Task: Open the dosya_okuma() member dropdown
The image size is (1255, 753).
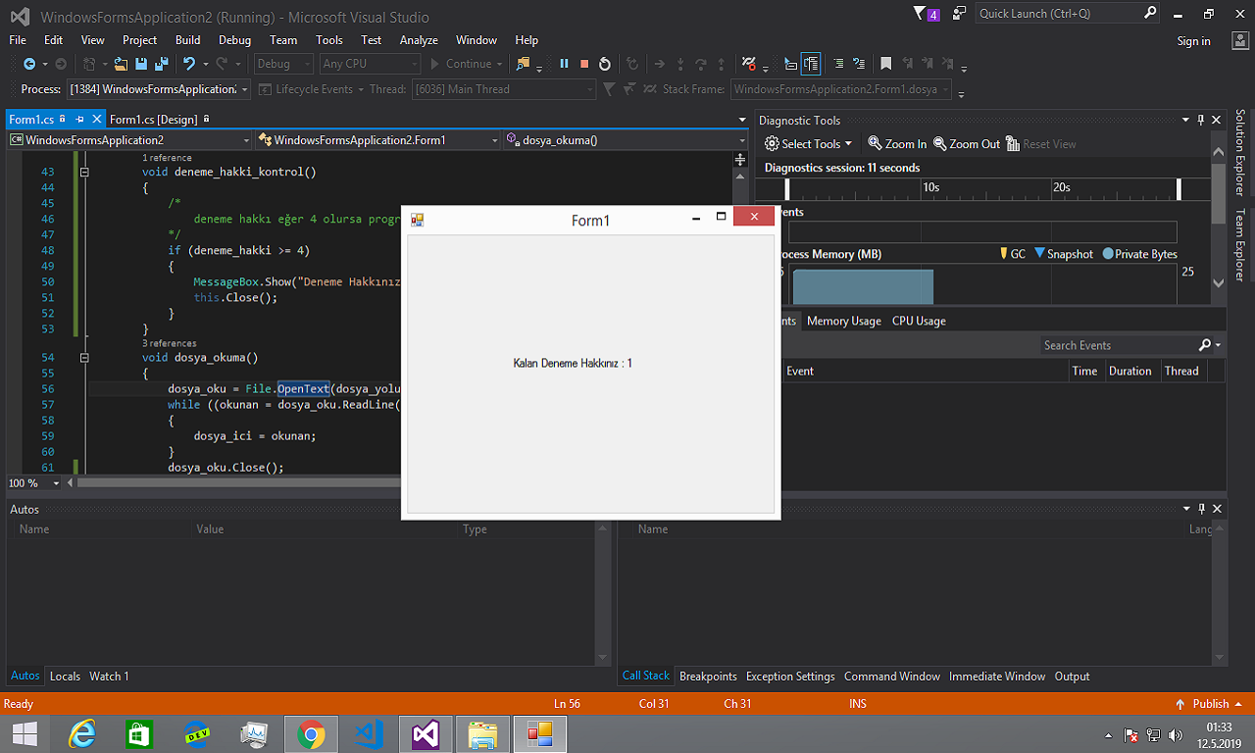Action: (x=626, y=140)
